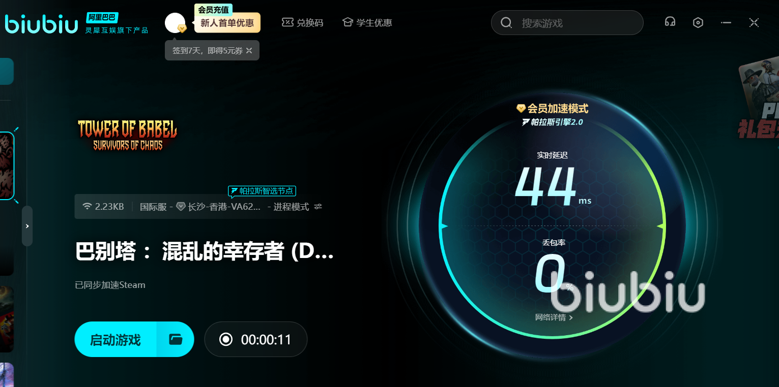
Task: Click the 新人首单优惠 promotion button
Action: (x=227, y=23)
